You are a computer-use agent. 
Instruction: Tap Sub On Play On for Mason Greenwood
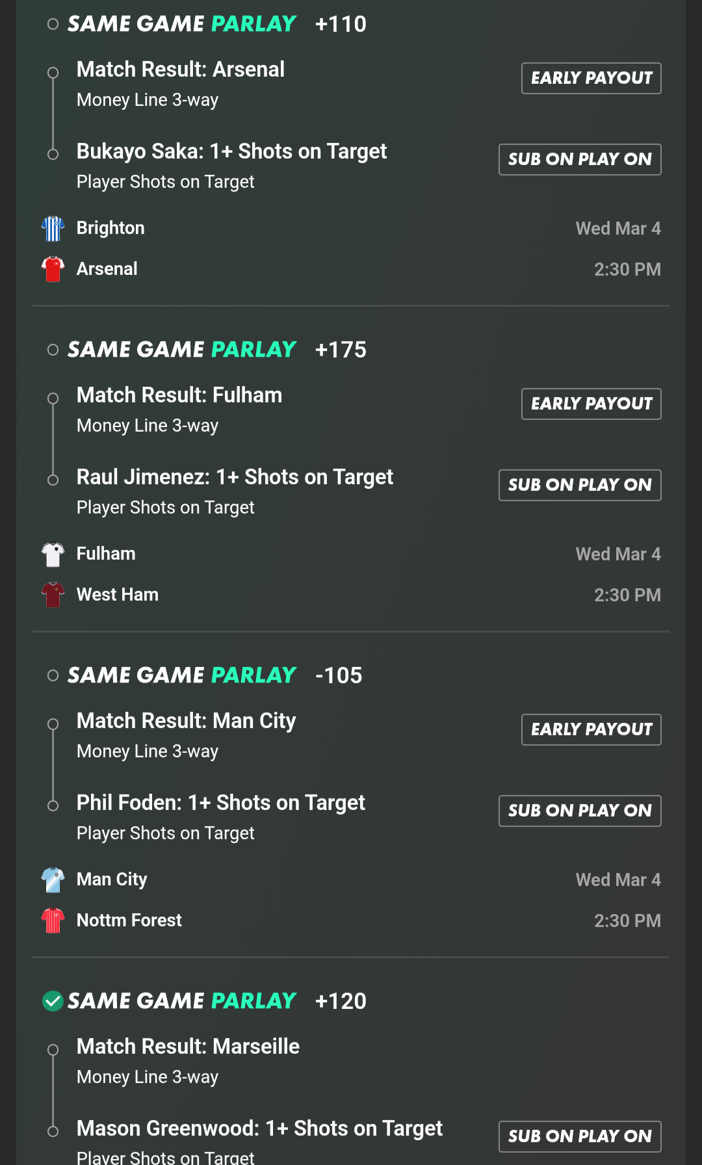tap(580, 1136)
